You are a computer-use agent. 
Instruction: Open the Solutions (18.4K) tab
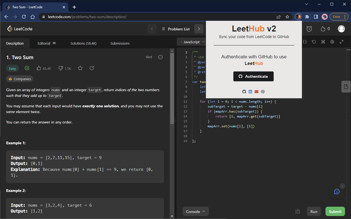83,43
